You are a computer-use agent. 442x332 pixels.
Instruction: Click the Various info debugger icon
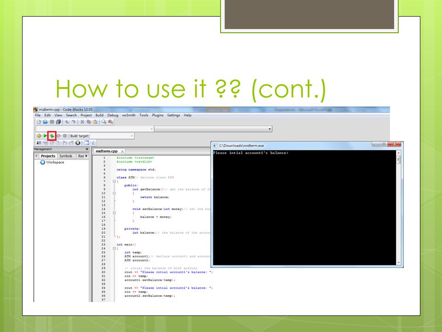[93, 143]
